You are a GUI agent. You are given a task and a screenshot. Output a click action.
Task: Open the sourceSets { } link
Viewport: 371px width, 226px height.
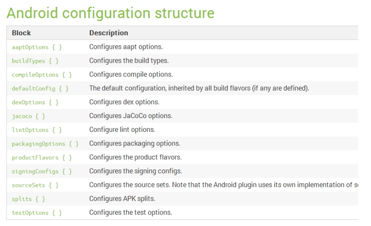point(35,185)
